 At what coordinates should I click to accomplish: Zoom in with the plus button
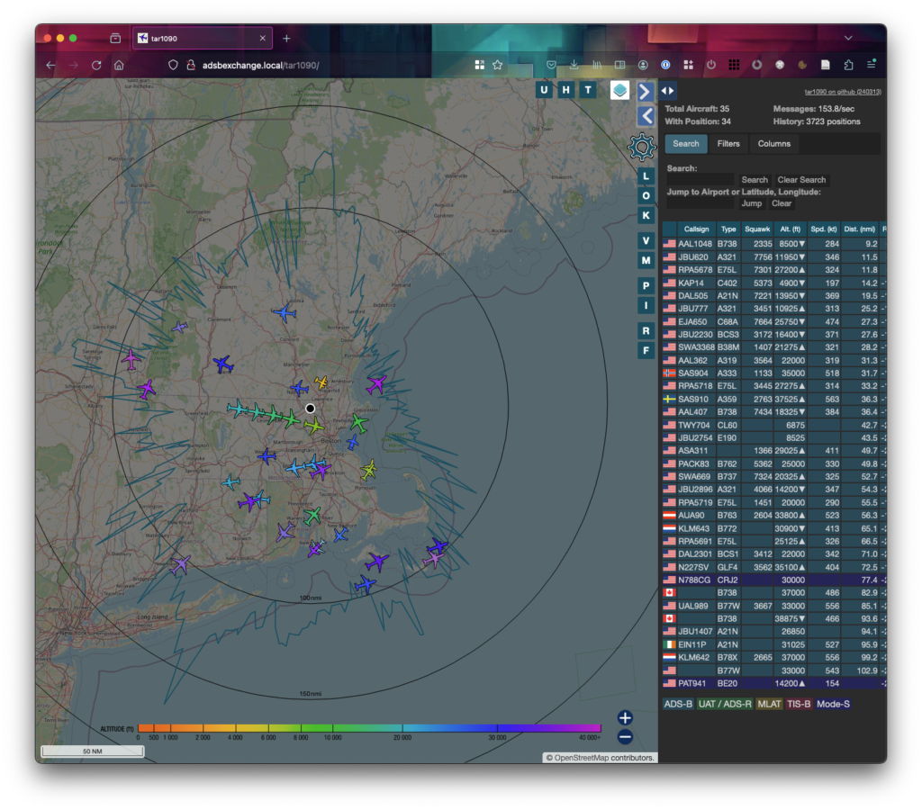coord(625,717)
